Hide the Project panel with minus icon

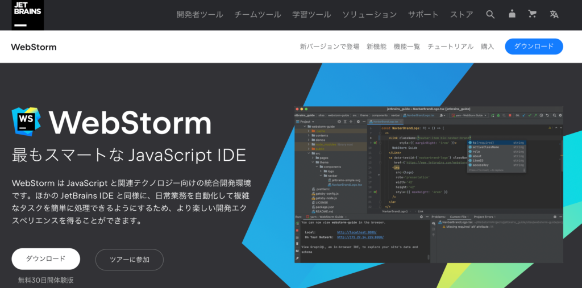[x=364, y=122]
